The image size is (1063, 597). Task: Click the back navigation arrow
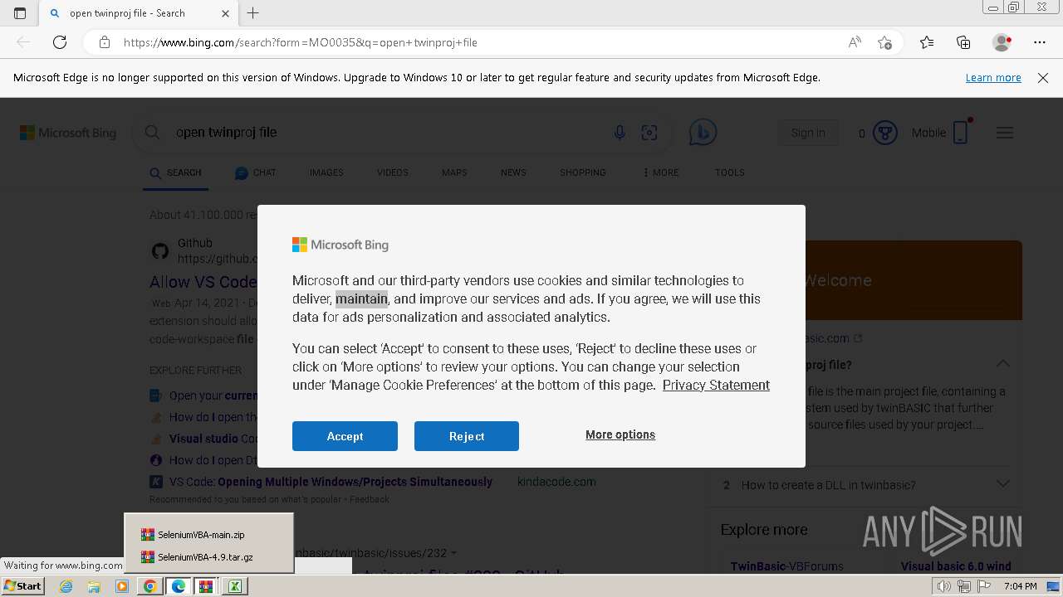(x=23, y=42)
